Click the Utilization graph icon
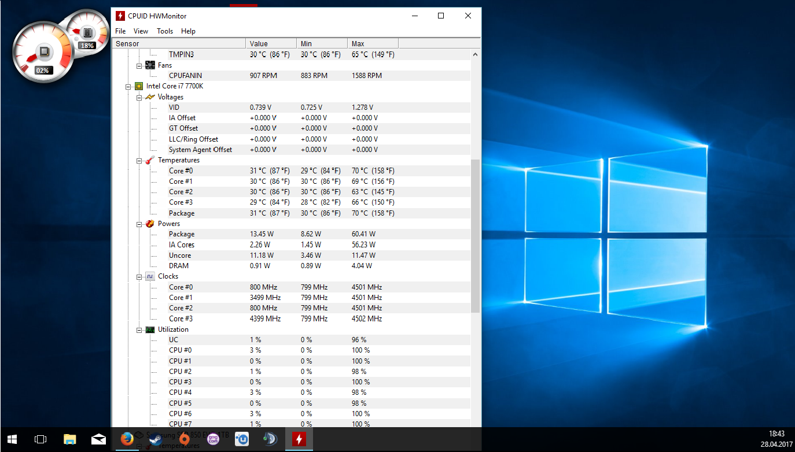Image resolution: width=795 pixels, height=452 pixels. 150,329
